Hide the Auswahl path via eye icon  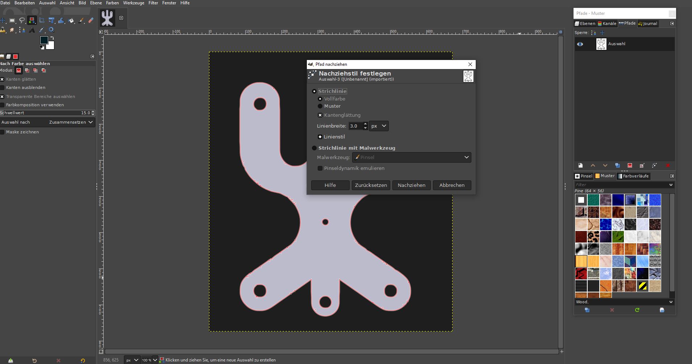580,44
